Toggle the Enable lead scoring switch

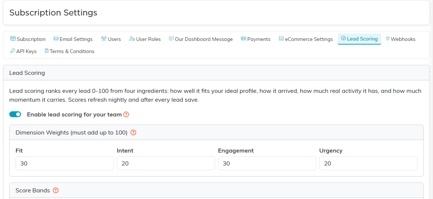[x=15, y=114]
